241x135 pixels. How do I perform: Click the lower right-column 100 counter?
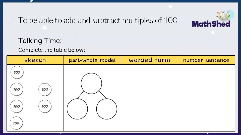tap(45, 106)
